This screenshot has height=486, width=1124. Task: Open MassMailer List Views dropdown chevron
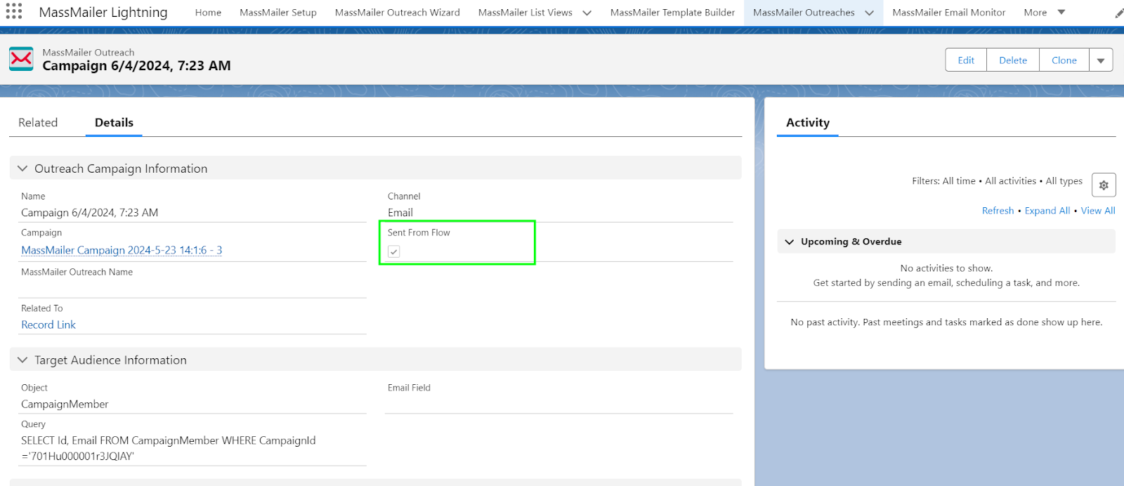pos(587,13)
